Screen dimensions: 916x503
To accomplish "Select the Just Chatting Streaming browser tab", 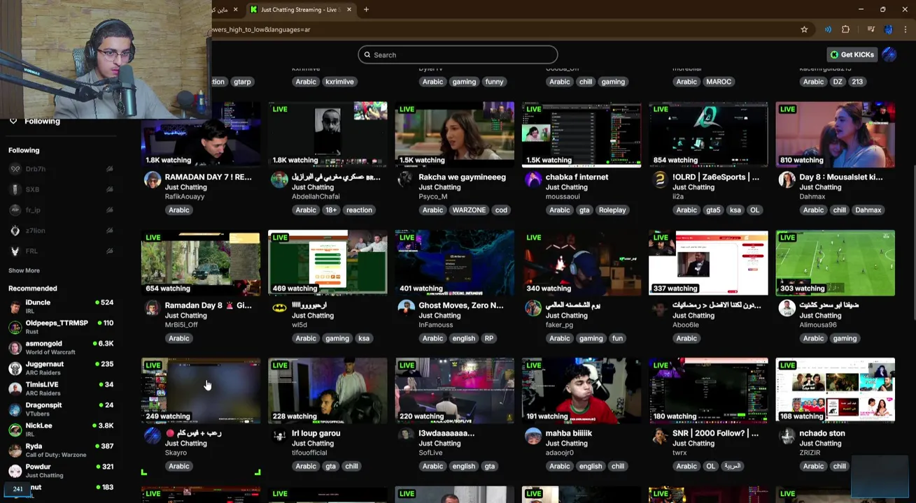I will coord(300,9).
